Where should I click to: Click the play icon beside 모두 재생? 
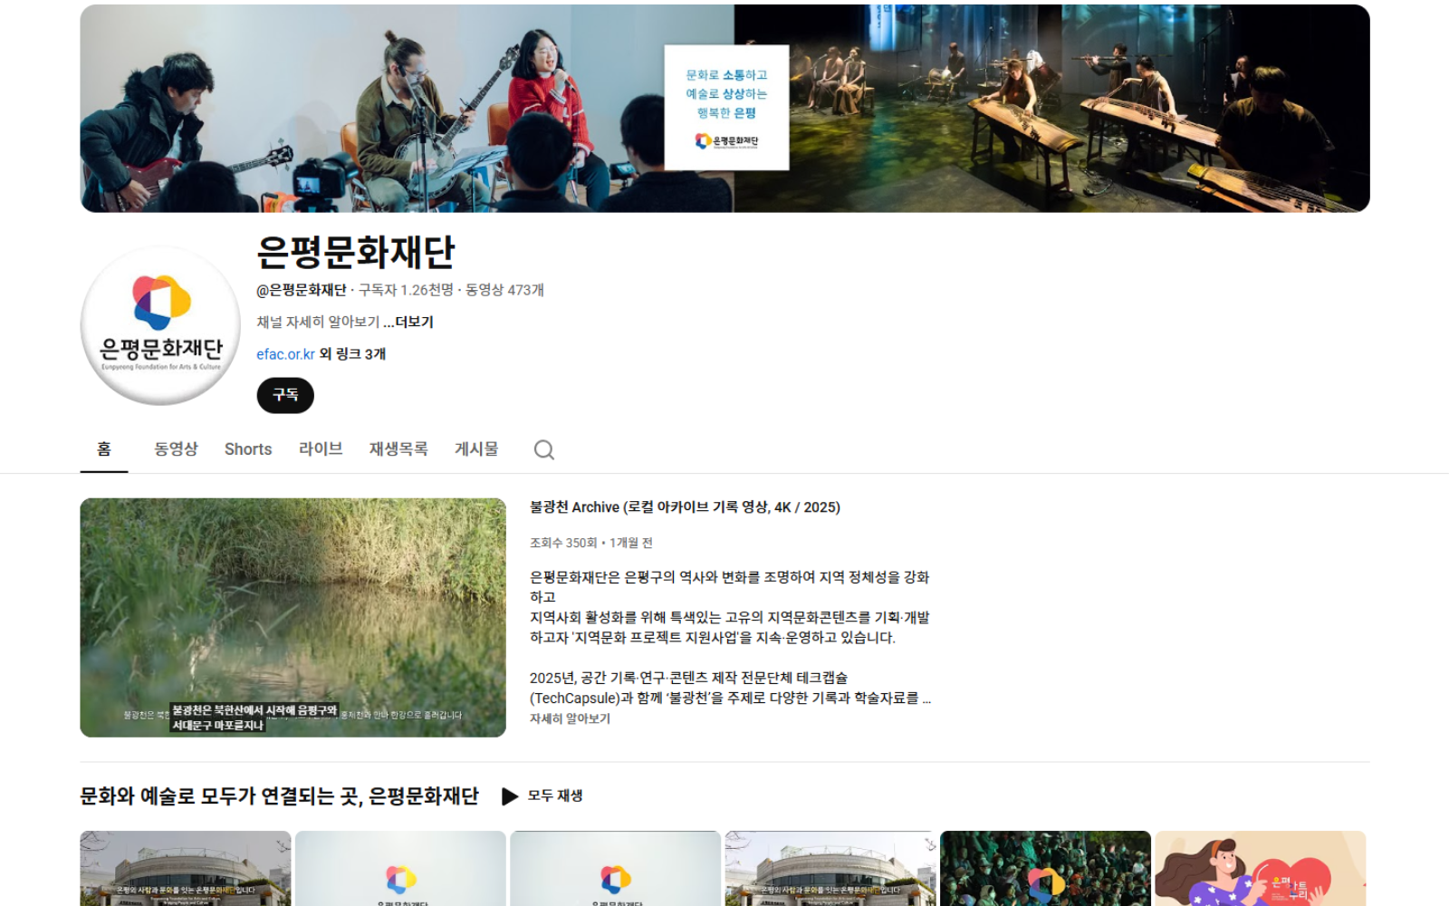coord(510,795)
